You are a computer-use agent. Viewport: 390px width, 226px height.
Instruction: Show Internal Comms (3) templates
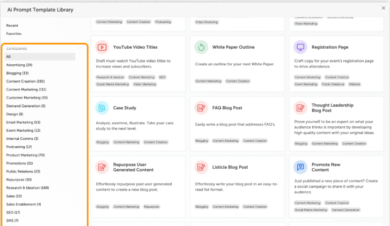click(x=23, y=139)
